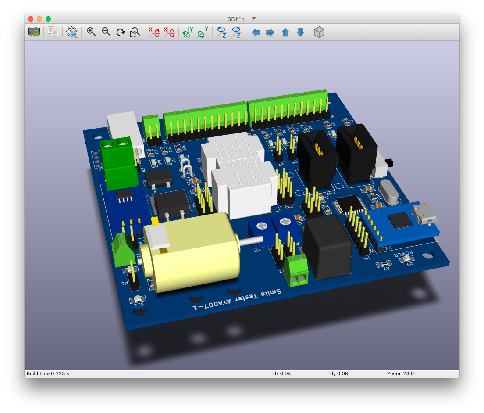Maximize the 3D viewer window
The image size is (484, 413).
[x=48, y=19]
